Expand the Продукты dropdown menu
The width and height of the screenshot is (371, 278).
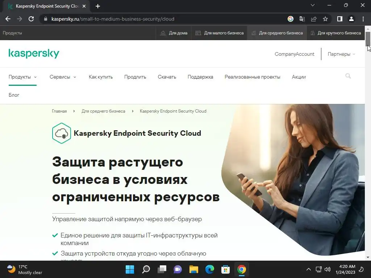click(x=22, y=77)
